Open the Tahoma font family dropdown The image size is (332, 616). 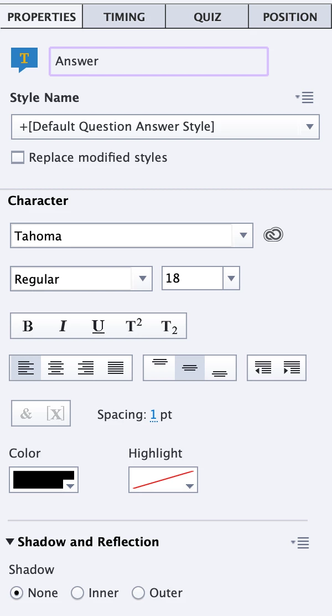pos(242,236)
